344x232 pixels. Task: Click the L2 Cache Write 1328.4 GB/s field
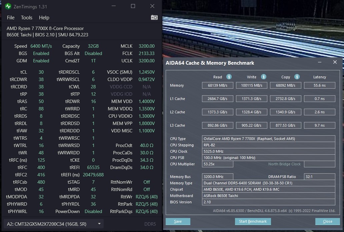point(251,112)
